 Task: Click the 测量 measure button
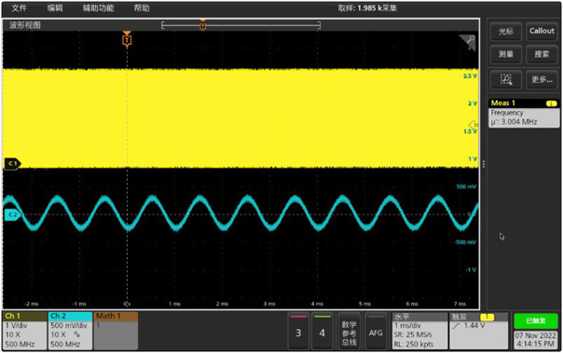[506, 54]
